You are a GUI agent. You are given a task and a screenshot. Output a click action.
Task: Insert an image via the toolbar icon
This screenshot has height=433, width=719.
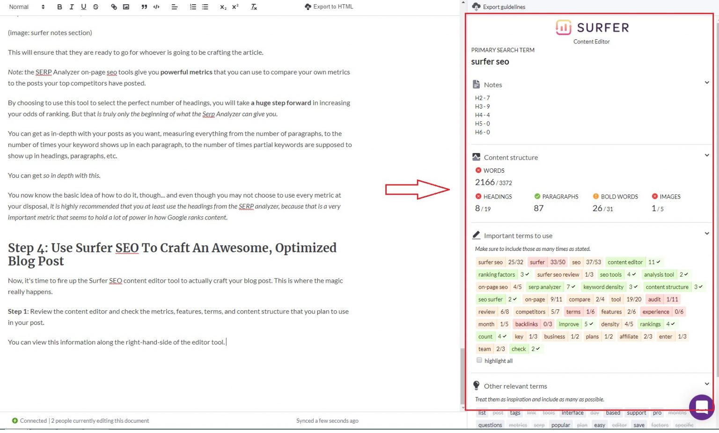coord(126,7)
